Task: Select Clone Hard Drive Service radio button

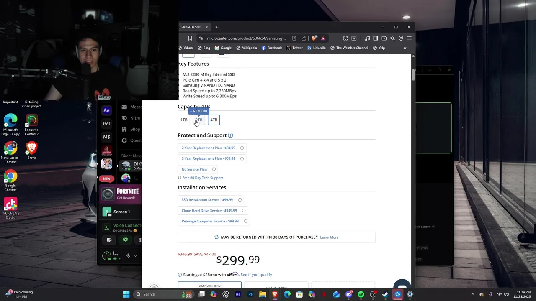Action: (x=244, y=211)
